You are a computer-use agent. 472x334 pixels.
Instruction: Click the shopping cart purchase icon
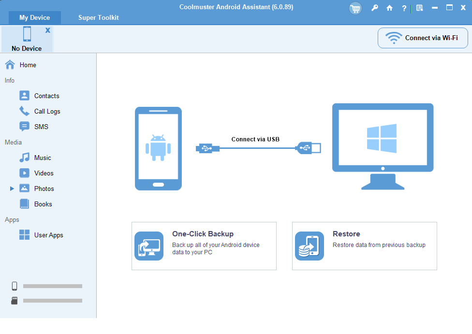[x=356, y=8]
